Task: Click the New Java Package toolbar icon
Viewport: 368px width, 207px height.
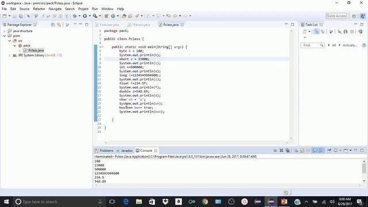Action: [106, 16]
